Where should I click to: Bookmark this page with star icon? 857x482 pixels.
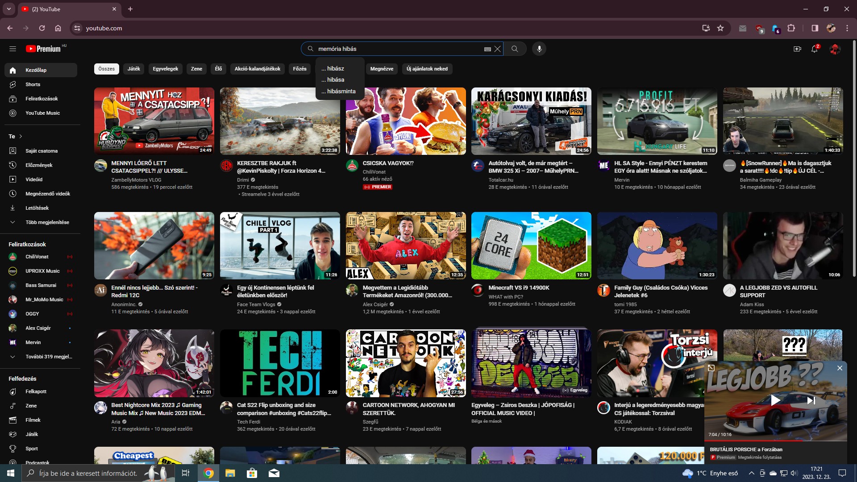coord(720,28)
